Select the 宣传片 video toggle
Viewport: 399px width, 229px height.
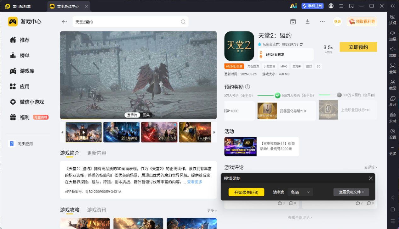tap(132, 115)
